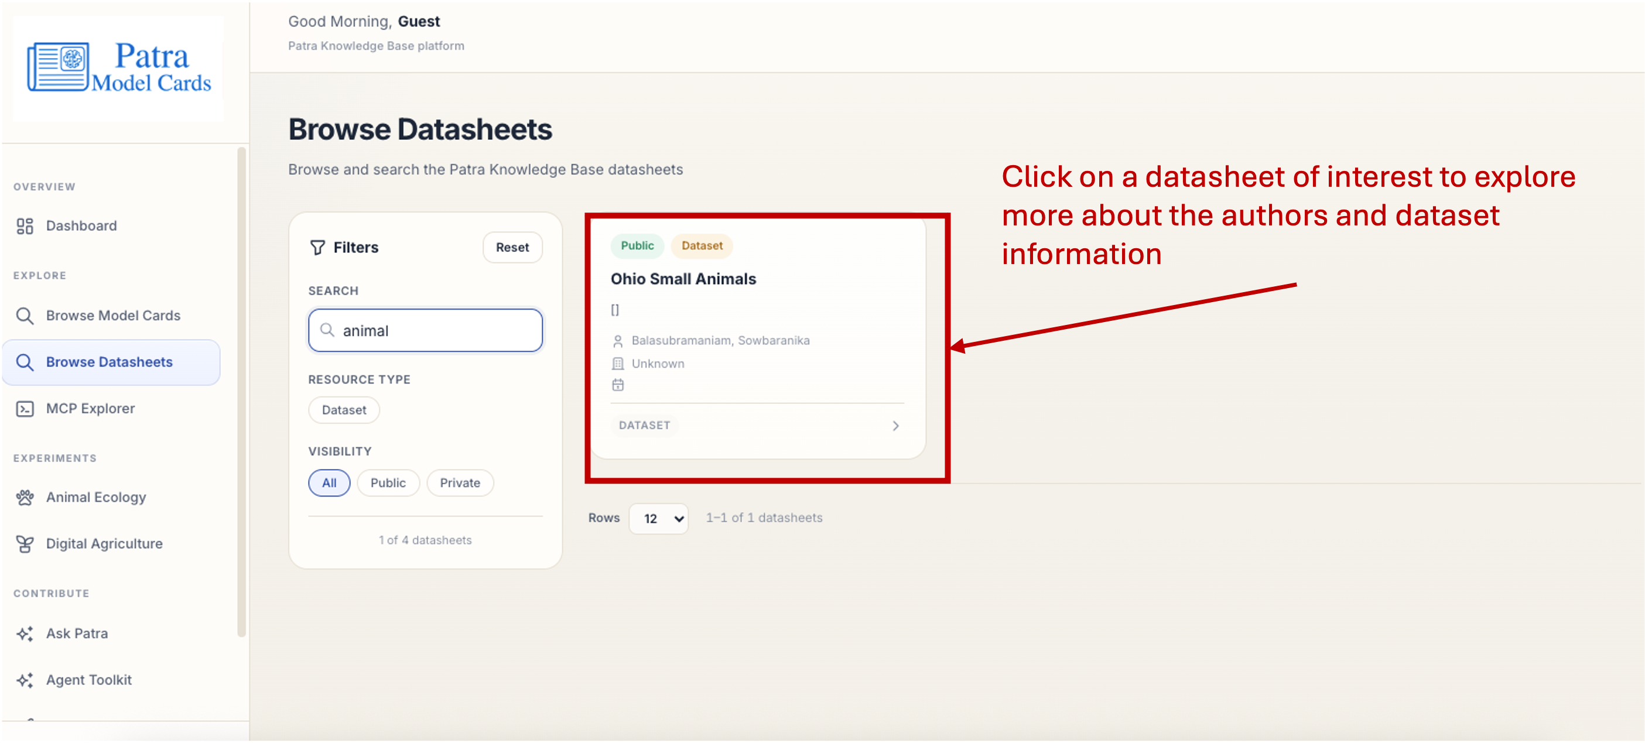Click the search field magnifier icon
This screenshot has height=743, width=1645.
point(327,330)
